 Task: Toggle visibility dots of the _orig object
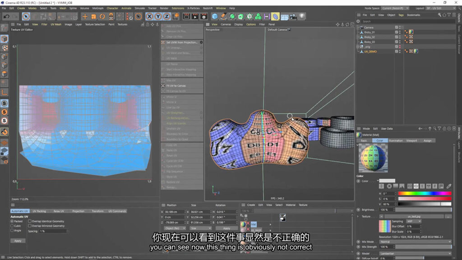pyautogui.click(x=400, y=46)
